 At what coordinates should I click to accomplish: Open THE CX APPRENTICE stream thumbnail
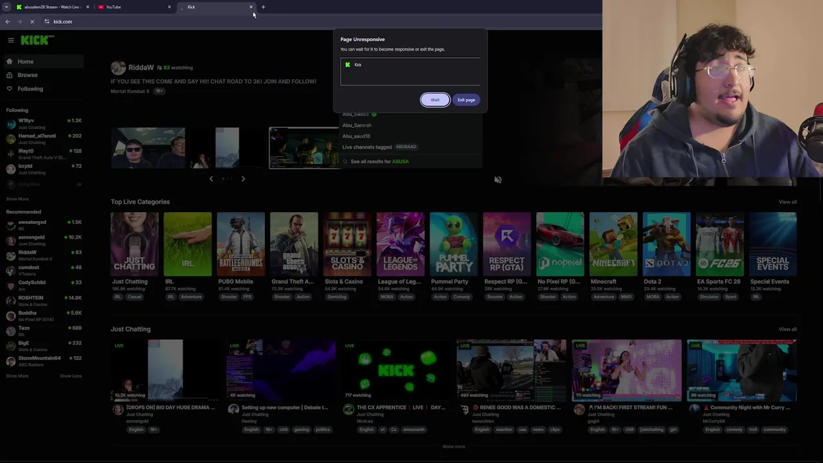[x=396, y=370]
